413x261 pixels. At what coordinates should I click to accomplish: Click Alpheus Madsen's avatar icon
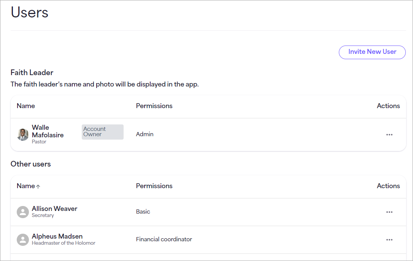(23, 240)
